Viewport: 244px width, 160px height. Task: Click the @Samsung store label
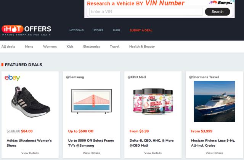(75, 77)
